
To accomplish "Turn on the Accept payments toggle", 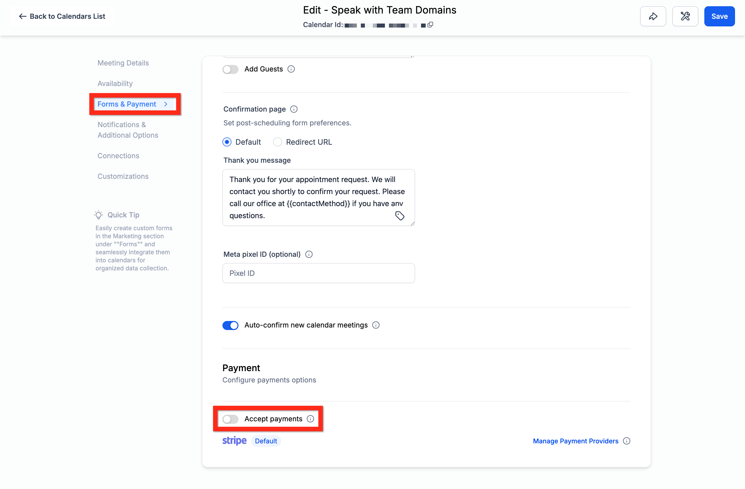I will tap(230, 419).
